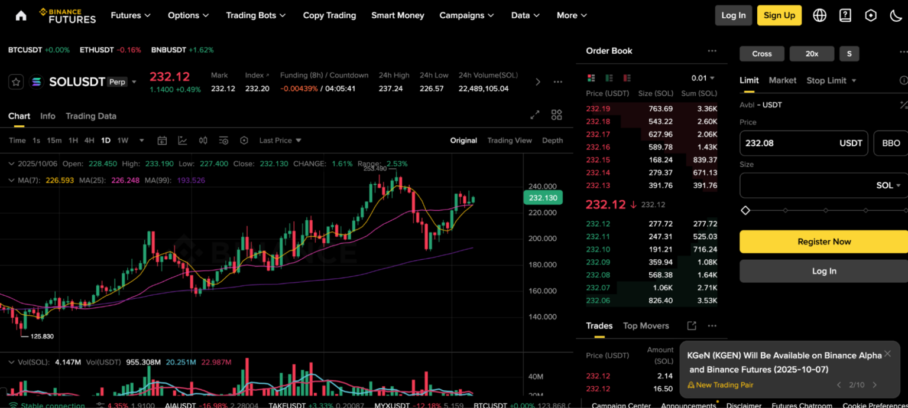Switch to dark/light theme moon icon
This screenshot has width=908, height=408.
(896, 15)
